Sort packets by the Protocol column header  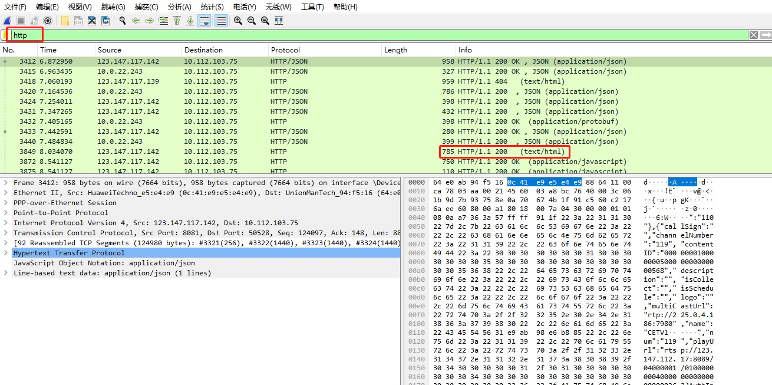click(285, 50)
